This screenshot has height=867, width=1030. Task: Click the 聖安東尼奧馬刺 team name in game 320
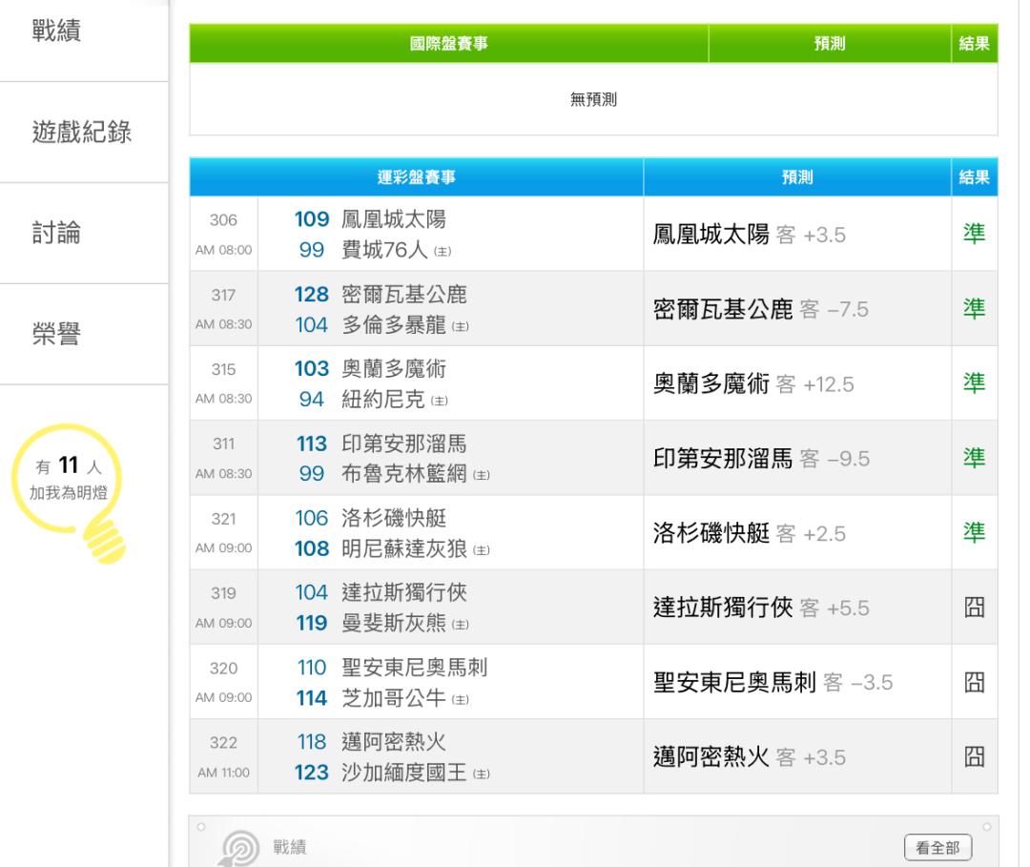pos(415,668)
